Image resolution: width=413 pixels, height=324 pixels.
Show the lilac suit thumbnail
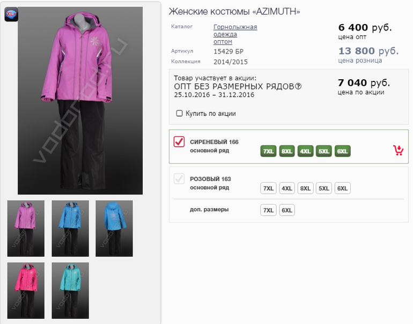pos(26,229)
